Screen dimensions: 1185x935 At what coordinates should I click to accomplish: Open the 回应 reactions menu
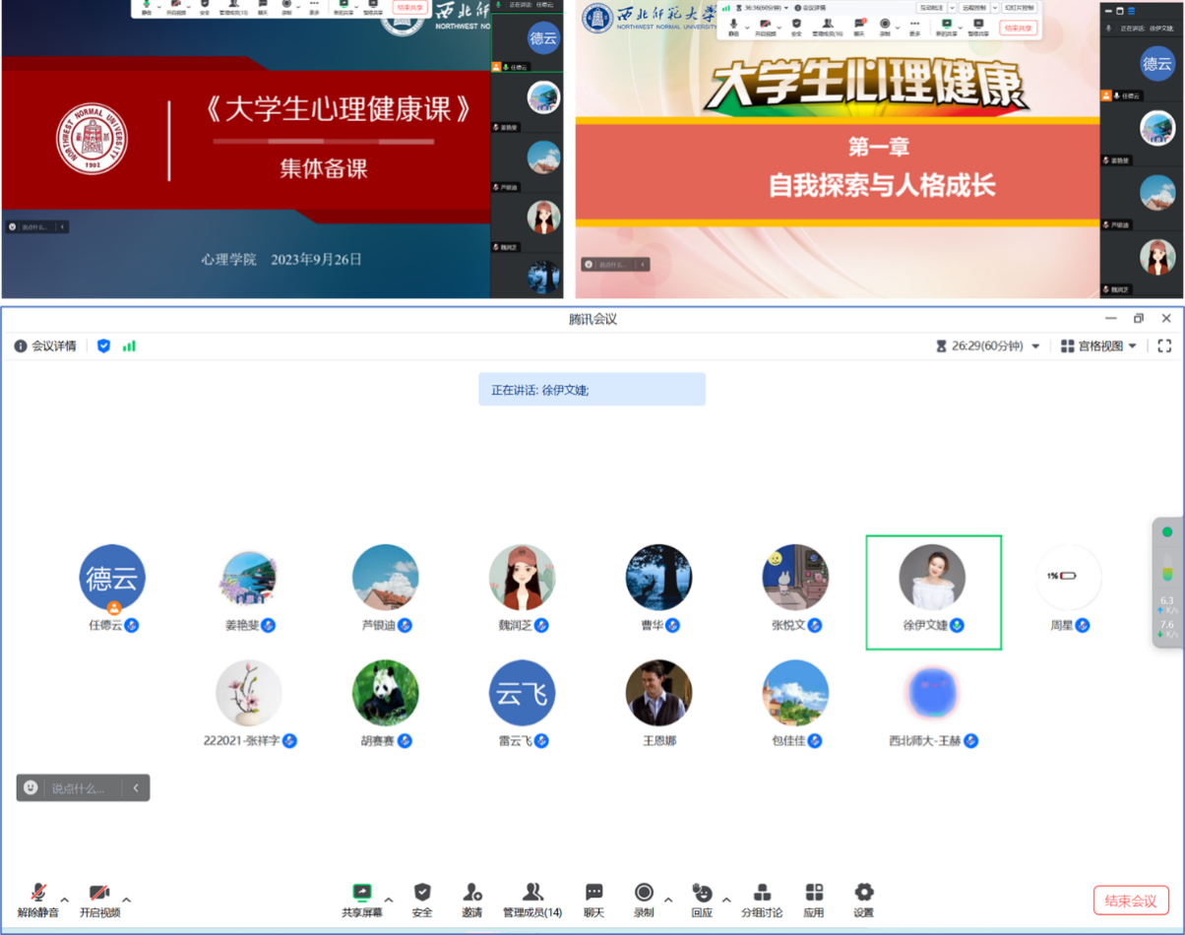coord(701,894)
